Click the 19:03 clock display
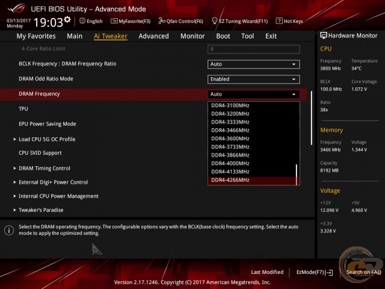This screenshot has width=385, height=289. (x=48, y=23)
